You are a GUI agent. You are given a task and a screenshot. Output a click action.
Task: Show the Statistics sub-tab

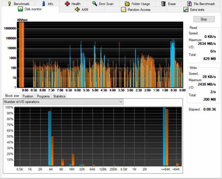point(59,96)
